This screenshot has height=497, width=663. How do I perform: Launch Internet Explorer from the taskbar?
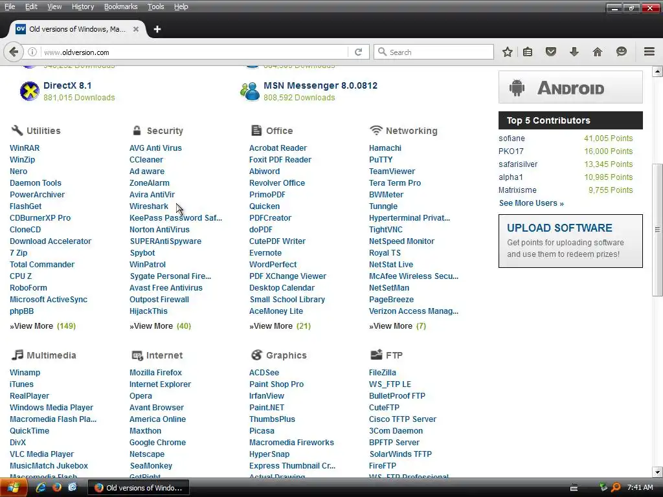[41, 487]
